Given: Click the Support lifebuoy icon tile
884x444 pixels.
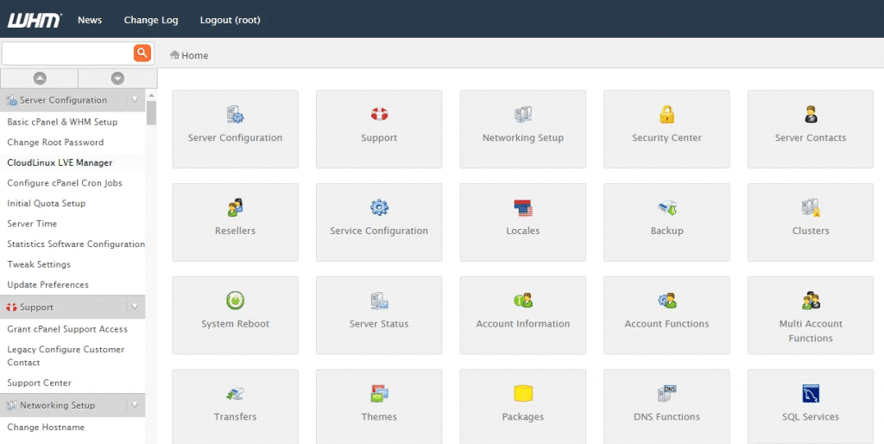Looking at the screenshot, I should coord(379,115).
